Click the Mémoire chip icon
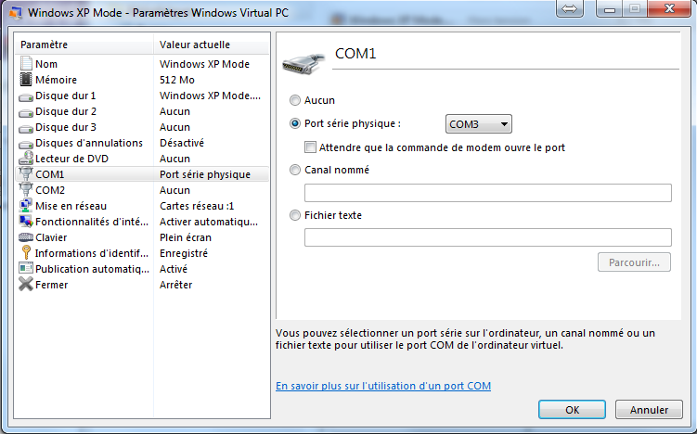This screenshot has height=434, width=697. point(26,80)
